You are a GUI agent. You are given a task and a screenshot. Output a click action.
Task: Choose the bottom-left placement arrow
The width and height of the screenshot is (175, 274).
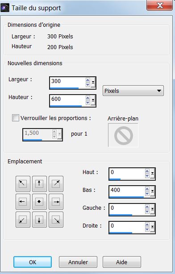click(x=23, y=220)
